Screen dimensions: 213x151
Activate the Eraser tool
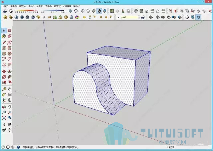(9, 36)
